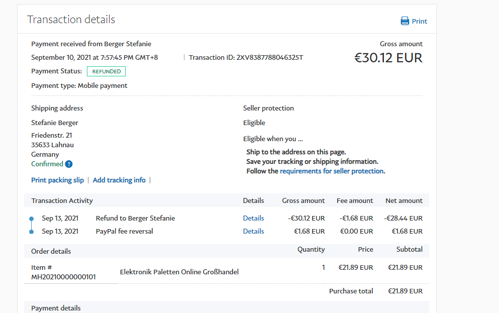Select Add tracking info

(119, 180)
